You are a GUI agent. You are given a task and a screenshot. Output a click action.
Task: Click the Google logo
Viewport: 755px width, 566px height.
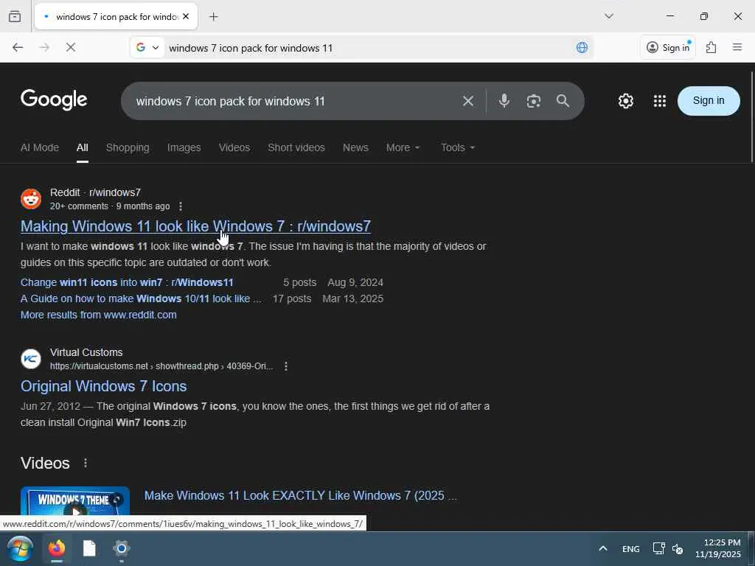tap(54, 100)
